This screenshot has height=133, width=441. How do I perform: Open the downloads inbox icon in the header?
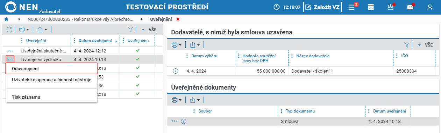391,7
